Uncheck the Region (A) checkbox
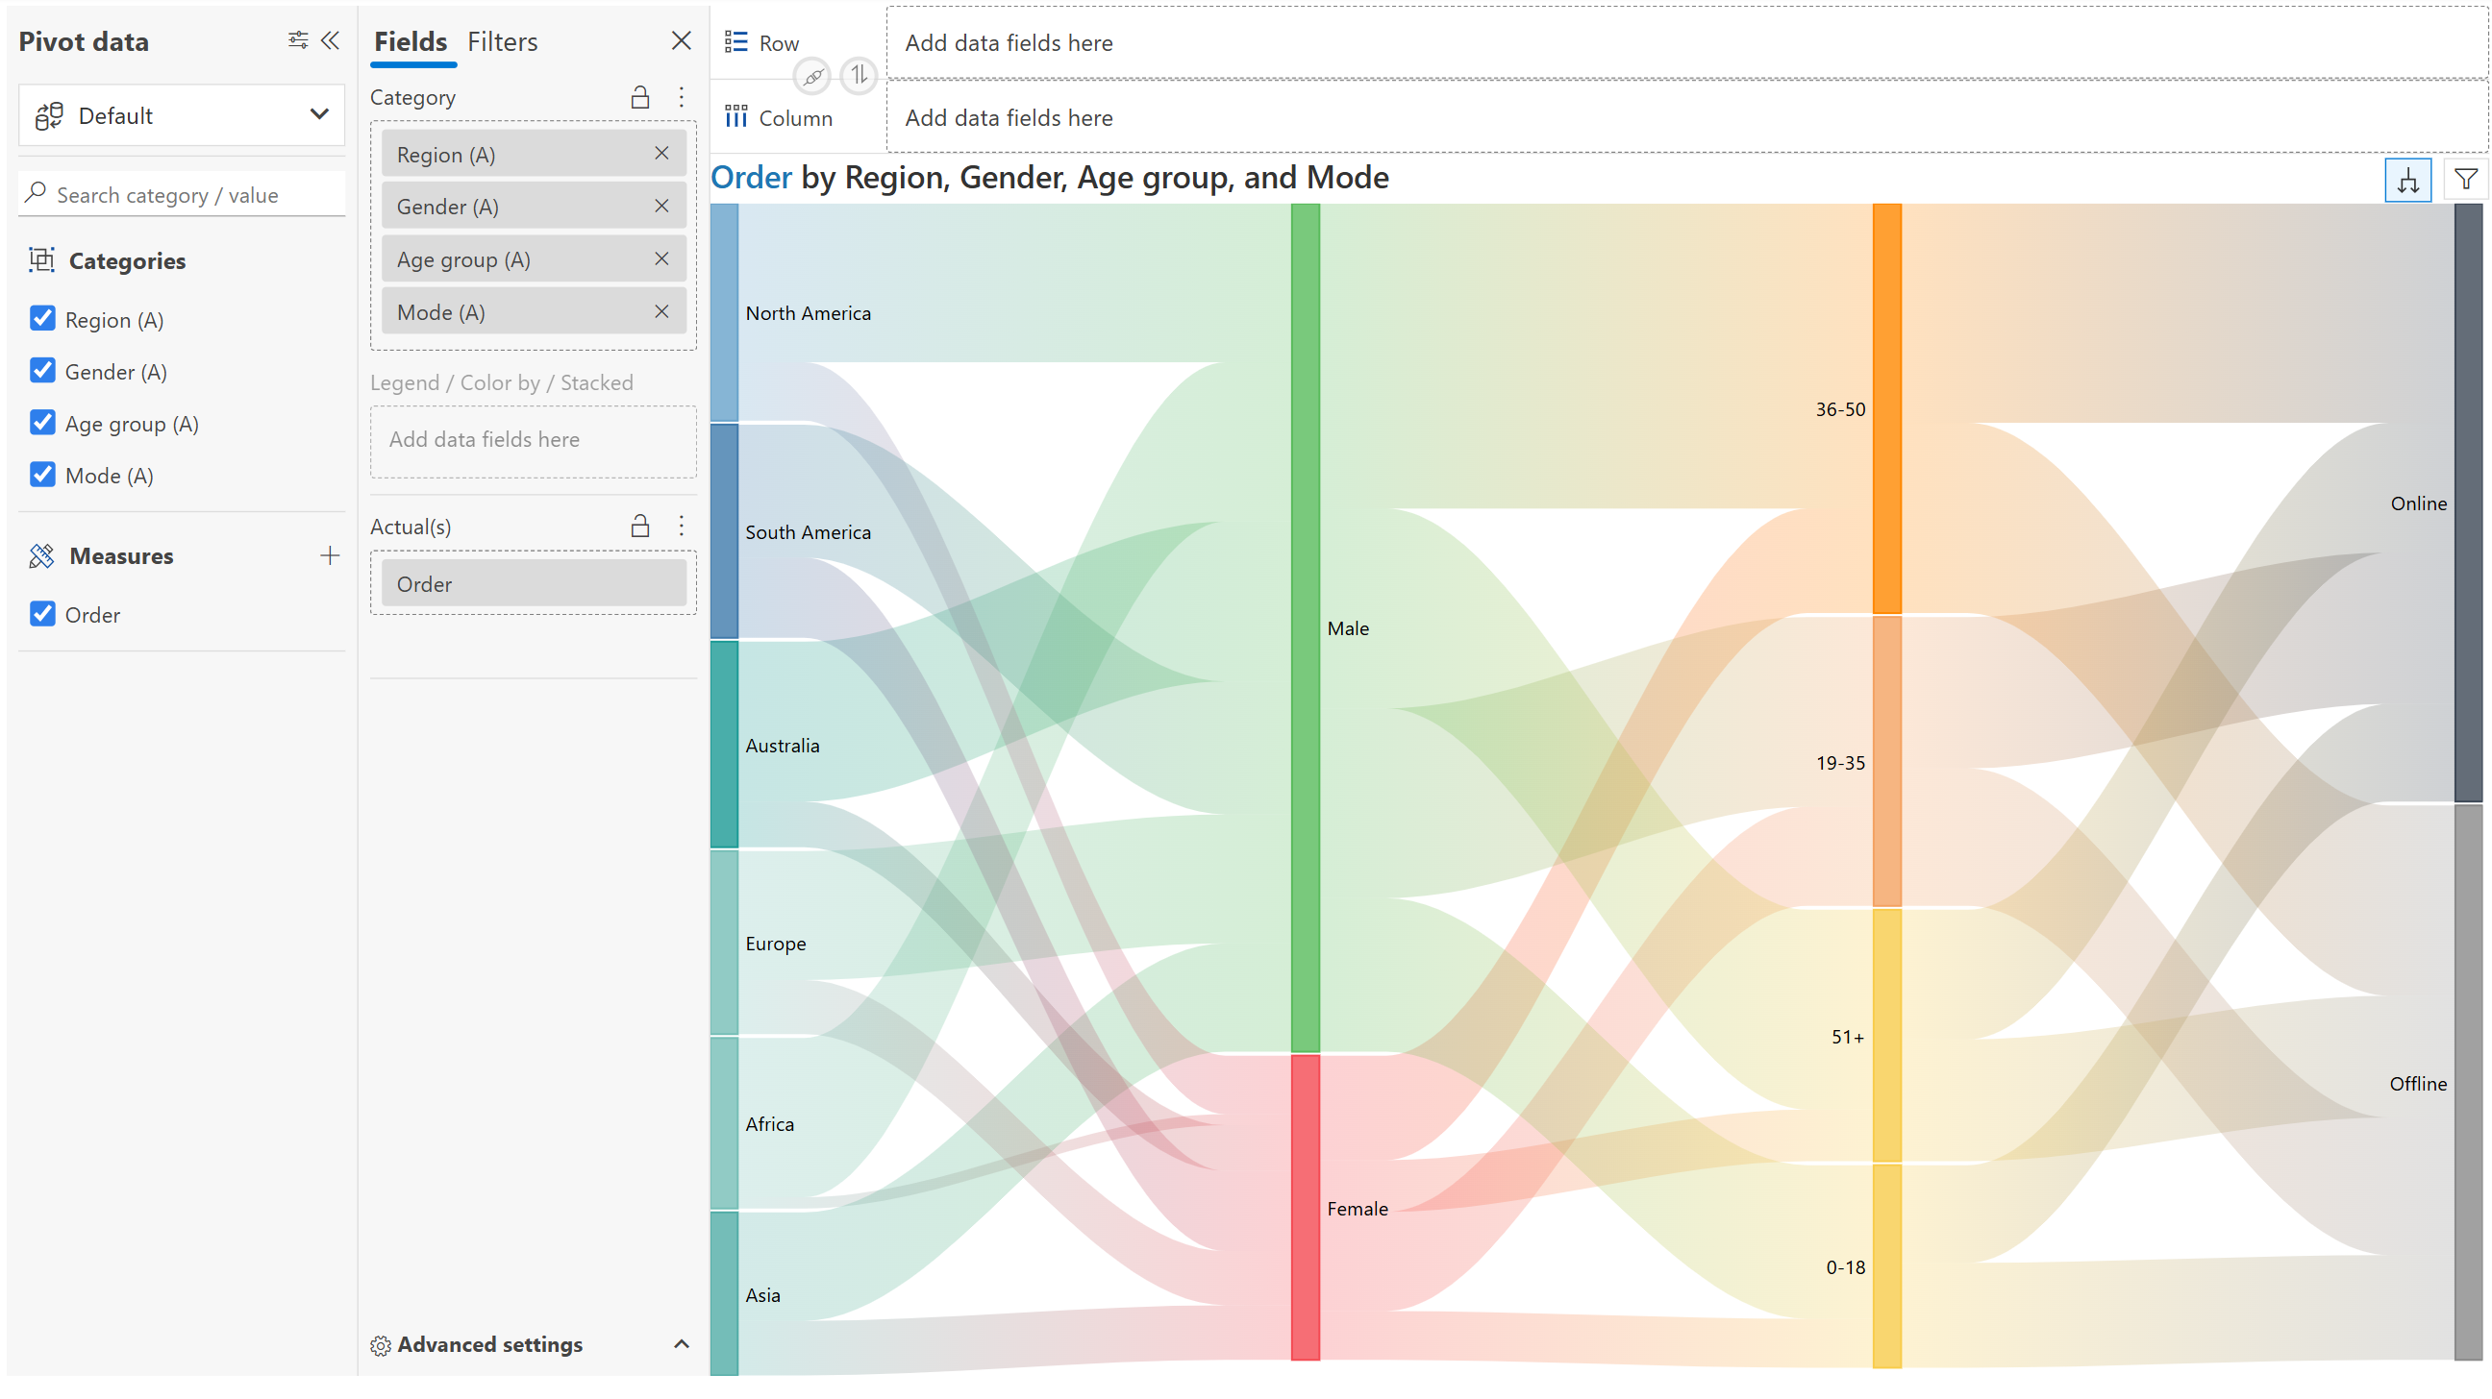The height and width of the screenshot is (1399, 2492). (42, 319)
